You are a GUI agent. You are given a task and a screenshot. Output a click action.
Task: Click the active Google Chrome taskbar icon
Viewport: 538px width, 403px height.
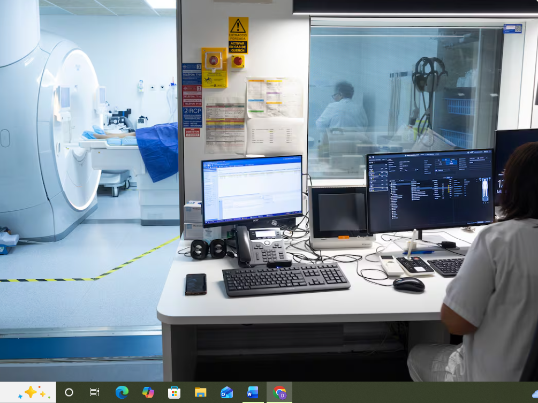279,392
